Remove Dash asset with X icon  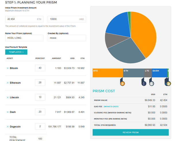[x=8, y=112]
